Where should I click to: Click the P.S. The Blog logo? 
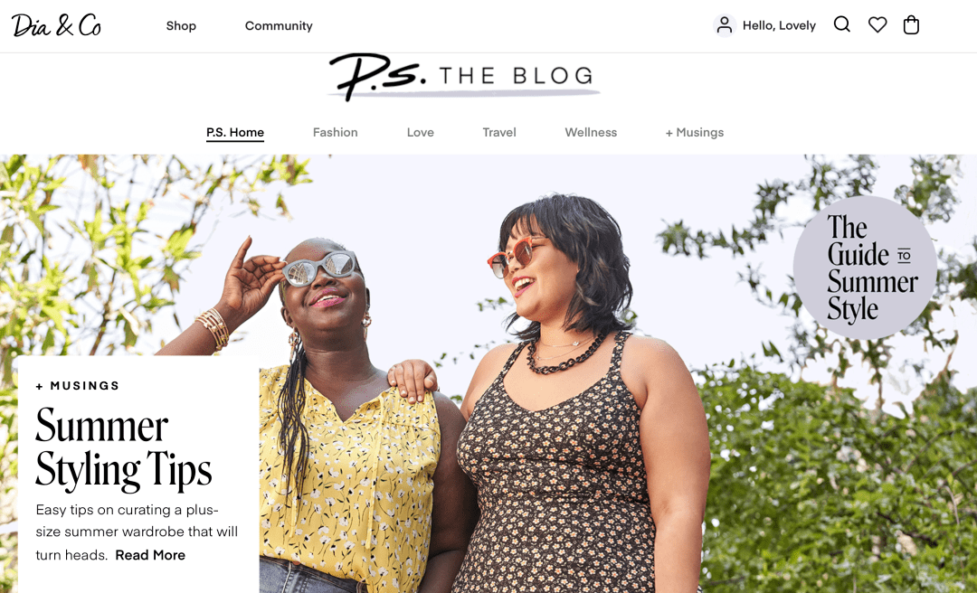(x=464, y=77)
